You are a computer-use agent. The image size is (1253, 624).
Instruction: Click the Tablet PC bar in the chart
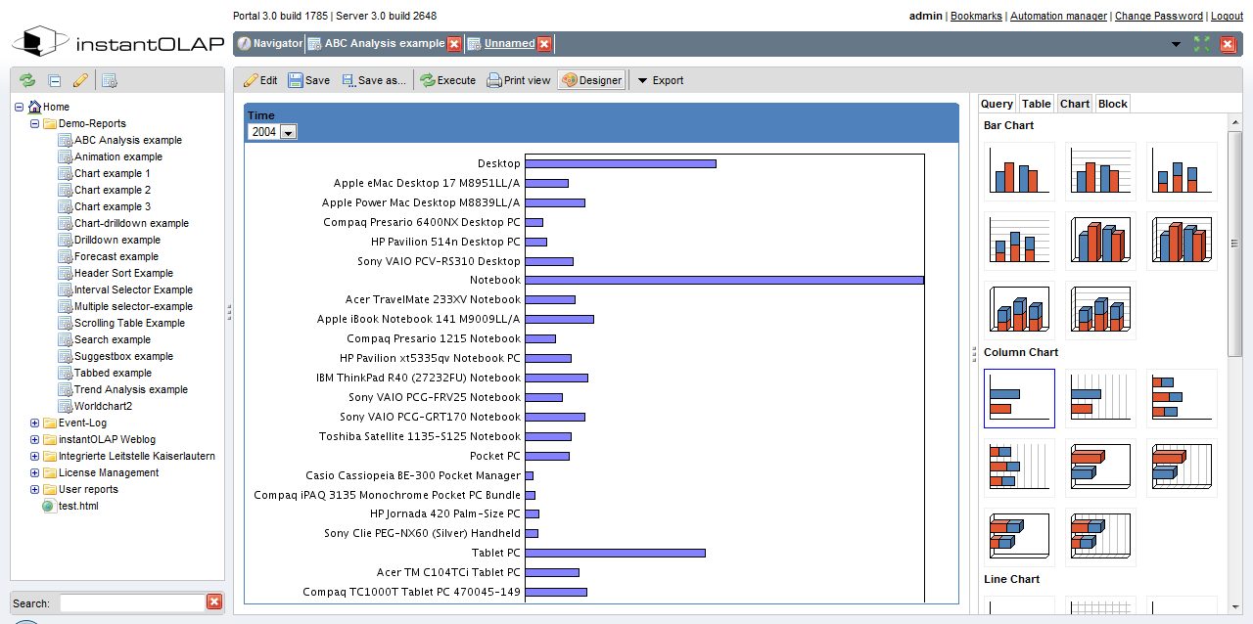click(616, 553)
